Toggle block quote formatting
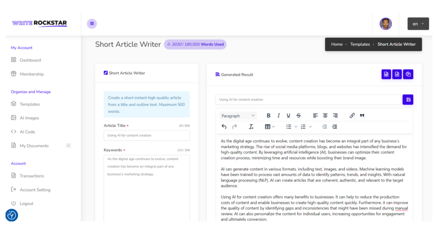The width and height of the screenshot is (438, 246). pos(362,116)
